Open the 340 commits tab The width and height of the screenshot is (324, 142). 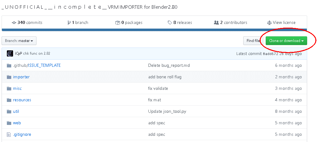[x=30, y=23]
